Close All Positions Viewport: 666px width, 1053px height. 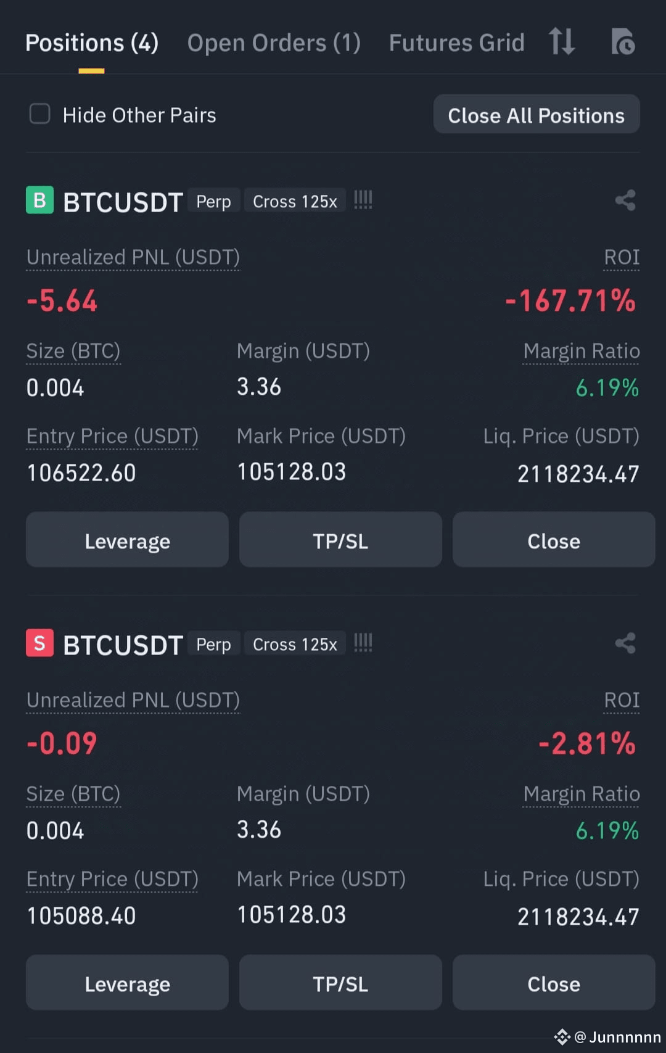click(x=536, y=115)
